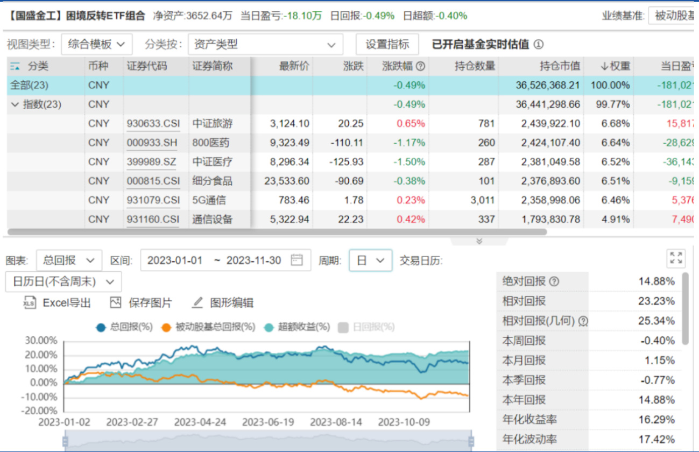Open the 综合模板 view type dropdown
The image size is (699, 452).
[97, 45]
